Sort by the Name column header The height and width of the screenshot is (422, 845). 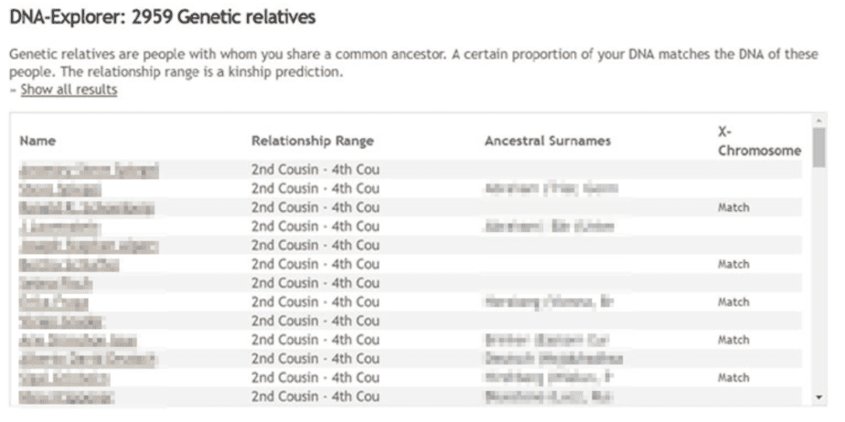click(x=37, y=141)
